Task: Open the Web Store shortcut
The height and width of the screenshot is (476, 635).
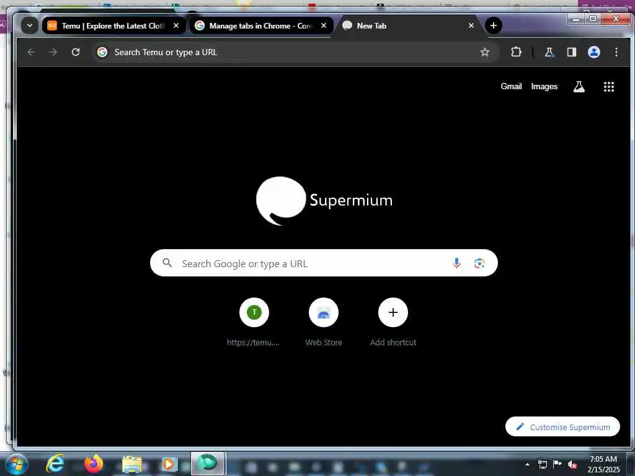Action: pos(324,322)
